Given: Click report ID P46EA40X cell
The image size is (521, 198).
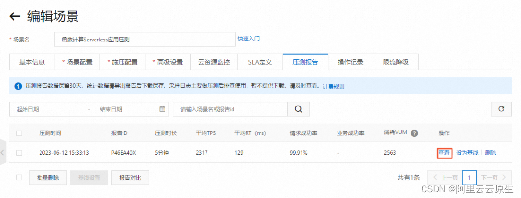Looking at the screenshot, I should pyautogui.click(x=123, y=153).
